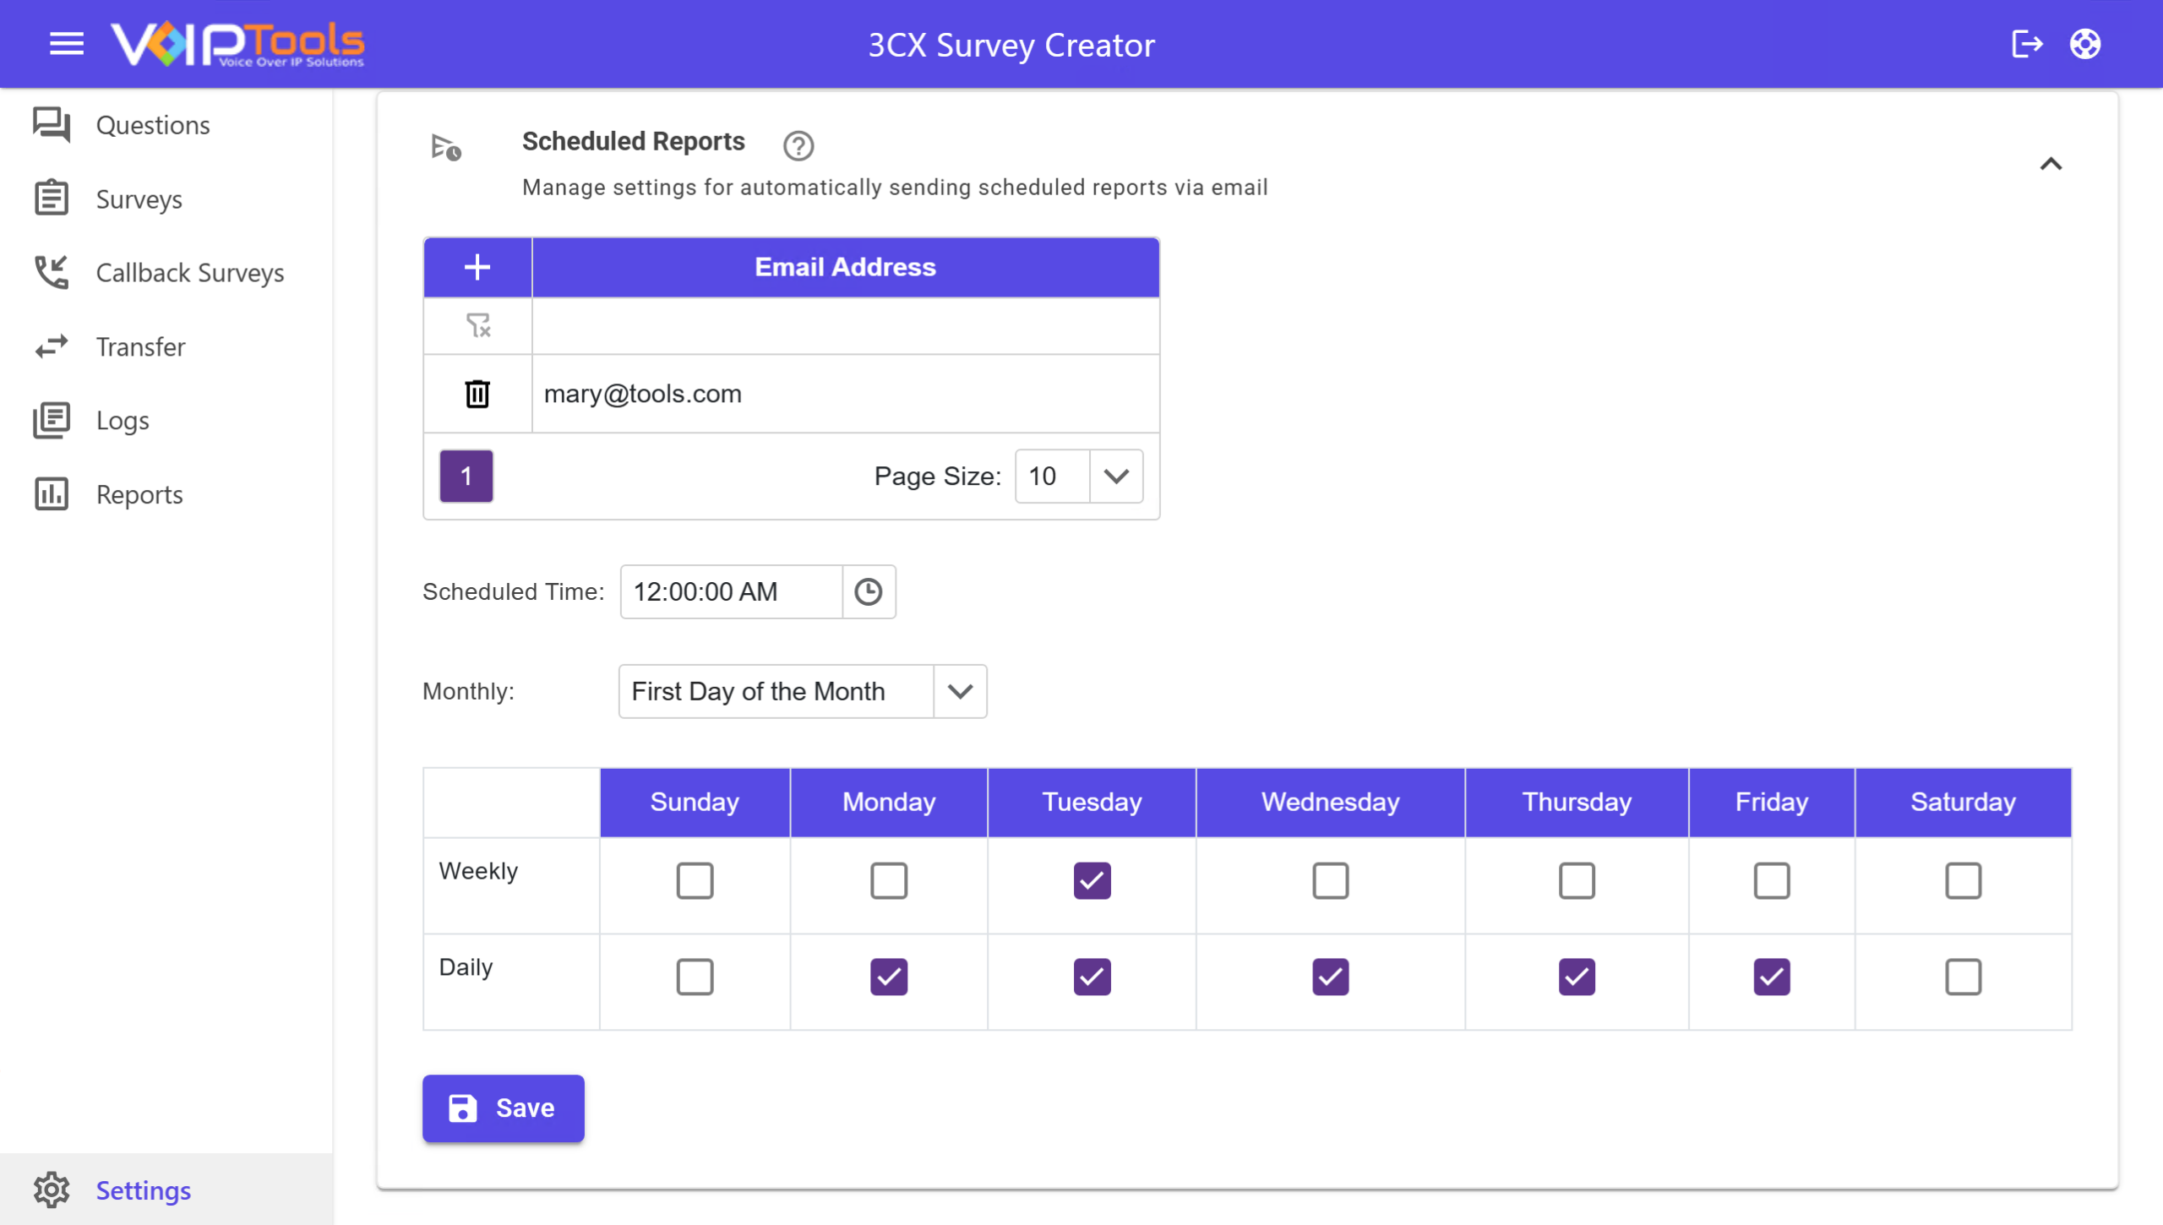This screenshot has width=2163, height=1225.
Task: Check Weekly Saturday checkbox
Action: click(x=1963, y=881)
